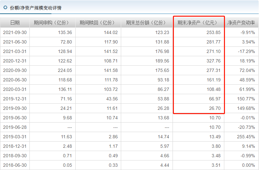Click subscription value 9.68
The height and width of the screenshot is (170, 259).
tap(67, 118)
